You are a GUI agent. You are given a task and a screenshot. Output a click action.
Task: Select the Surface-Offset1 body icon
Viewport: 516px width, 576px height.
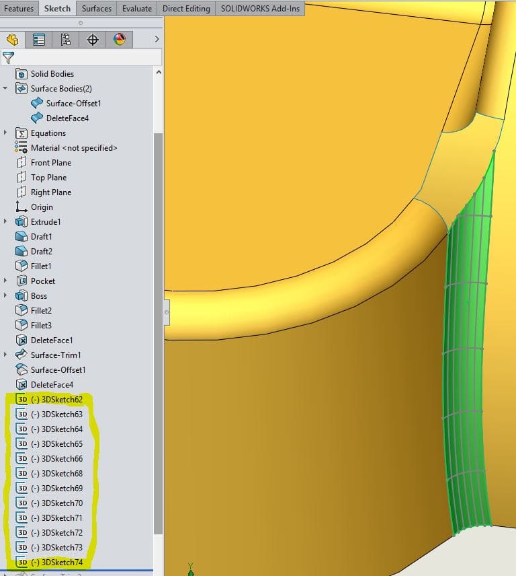[x=37, y=104]
